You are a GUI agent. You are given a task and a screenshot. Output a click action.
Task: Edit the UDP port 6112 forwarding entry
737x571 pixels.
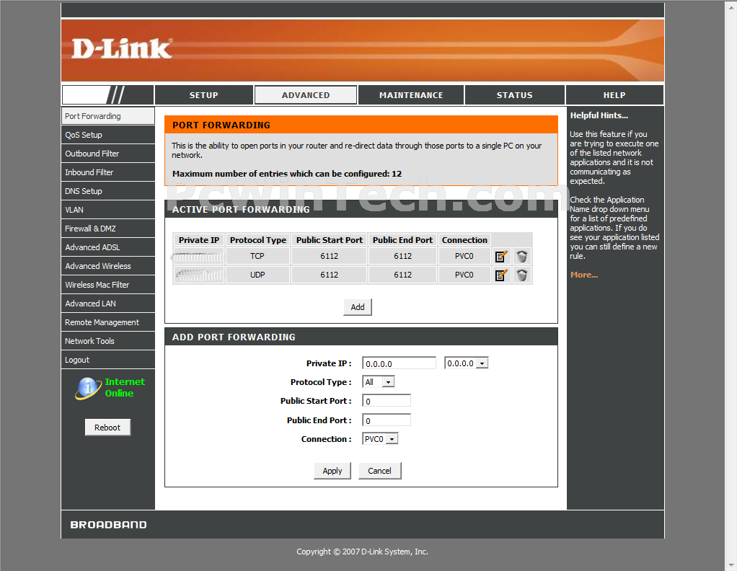pyautogui.click(x=501, y=275)
